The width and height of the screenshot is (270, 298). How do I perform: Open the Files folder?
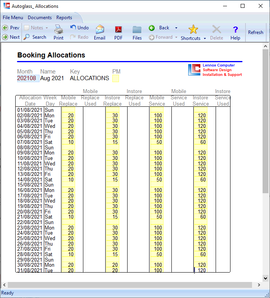point(137,32)
